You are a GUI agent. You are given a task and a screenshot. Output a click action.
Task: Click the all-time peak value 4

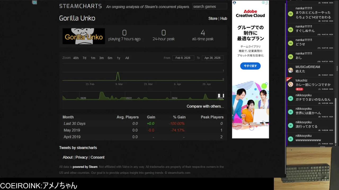tap(203, 33)
